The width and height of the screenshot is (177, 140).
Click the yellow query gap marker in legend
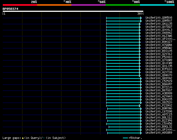[23, 138]
